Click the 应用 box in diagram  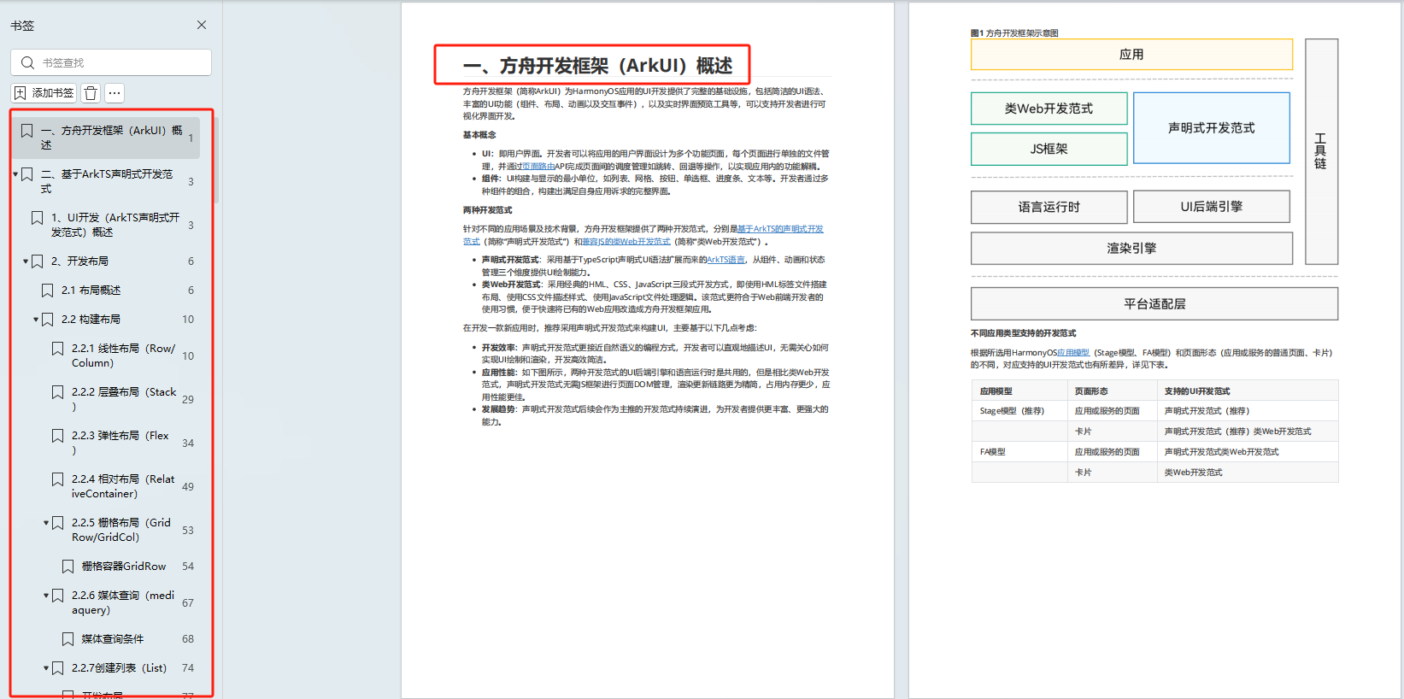[1131, 55]
